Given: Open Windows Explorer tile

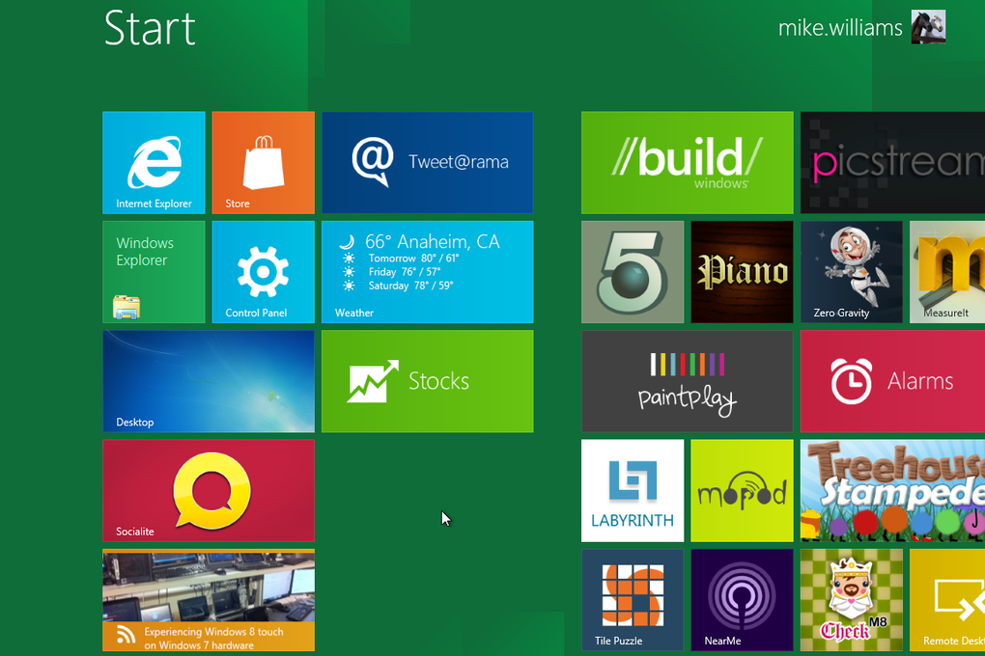Looking at the screenshot, I should (154, 272).
